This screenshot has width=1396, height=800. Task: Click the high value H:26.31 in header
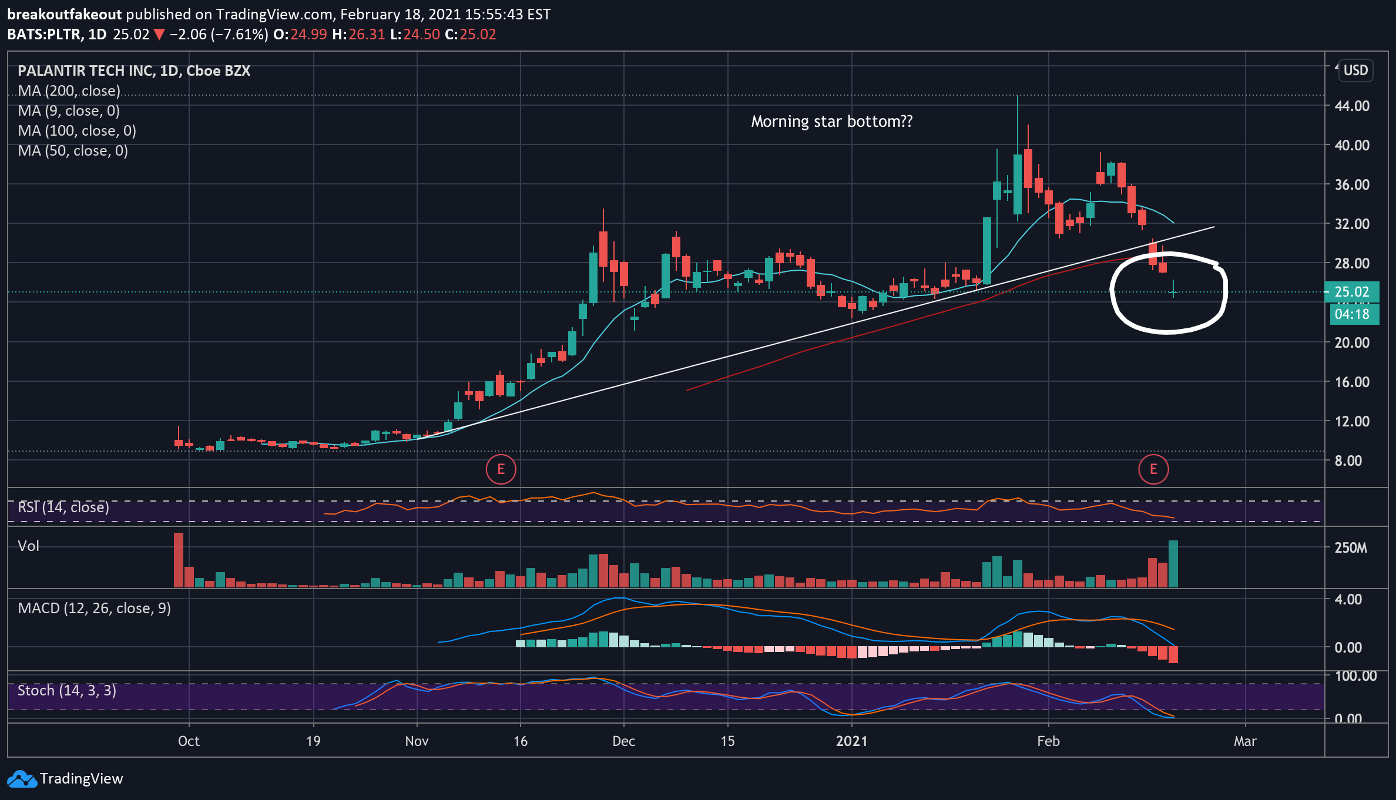[x=358, y=35]
